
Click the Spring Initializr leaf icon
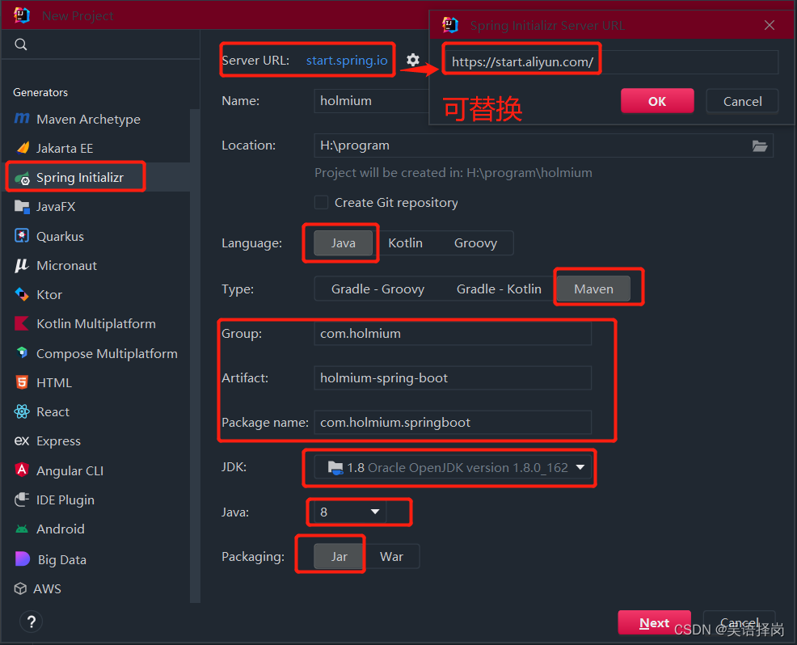[22, 178]
